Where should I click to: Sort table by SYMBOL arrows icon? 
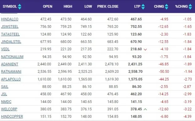coord(19,7)
